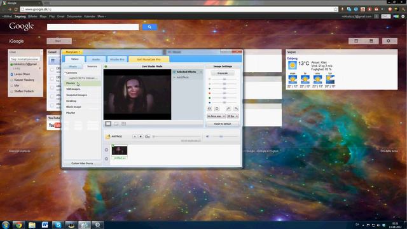
Task: Open the iGoogle settings gear dropdown
Action: click(390, 41)
